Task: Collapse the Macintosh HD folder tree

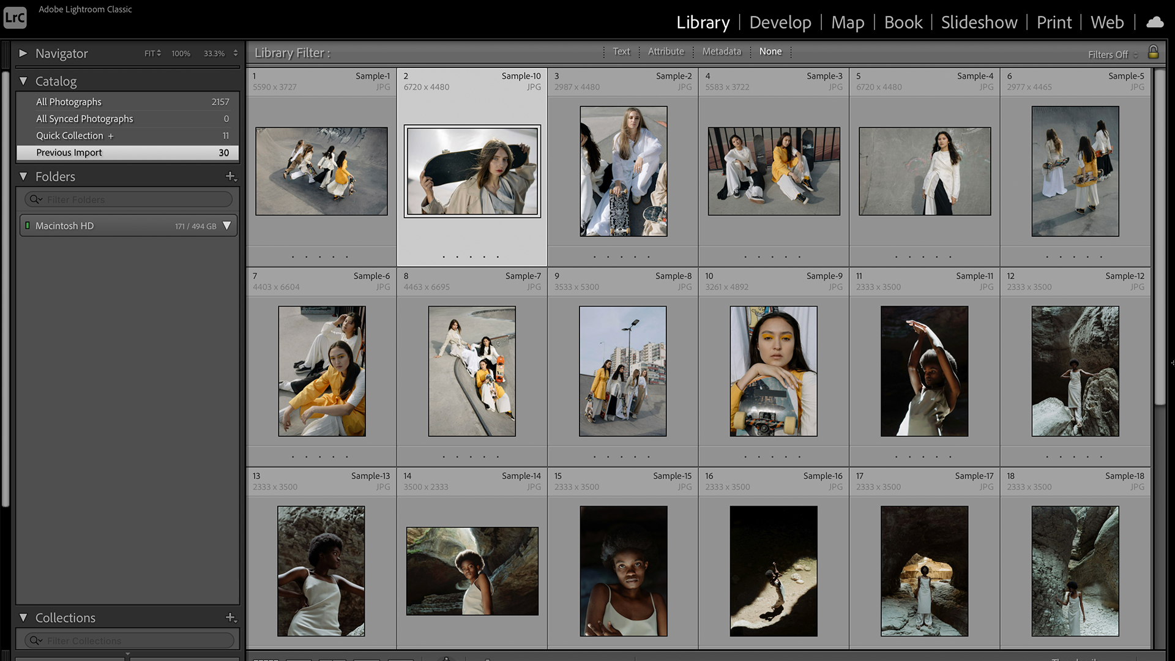Action: pos(227,225)
